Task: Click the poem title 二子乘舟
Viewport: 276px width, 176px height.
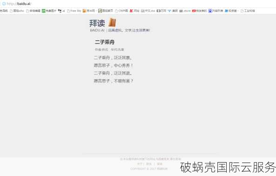Action: click(105, 42)
